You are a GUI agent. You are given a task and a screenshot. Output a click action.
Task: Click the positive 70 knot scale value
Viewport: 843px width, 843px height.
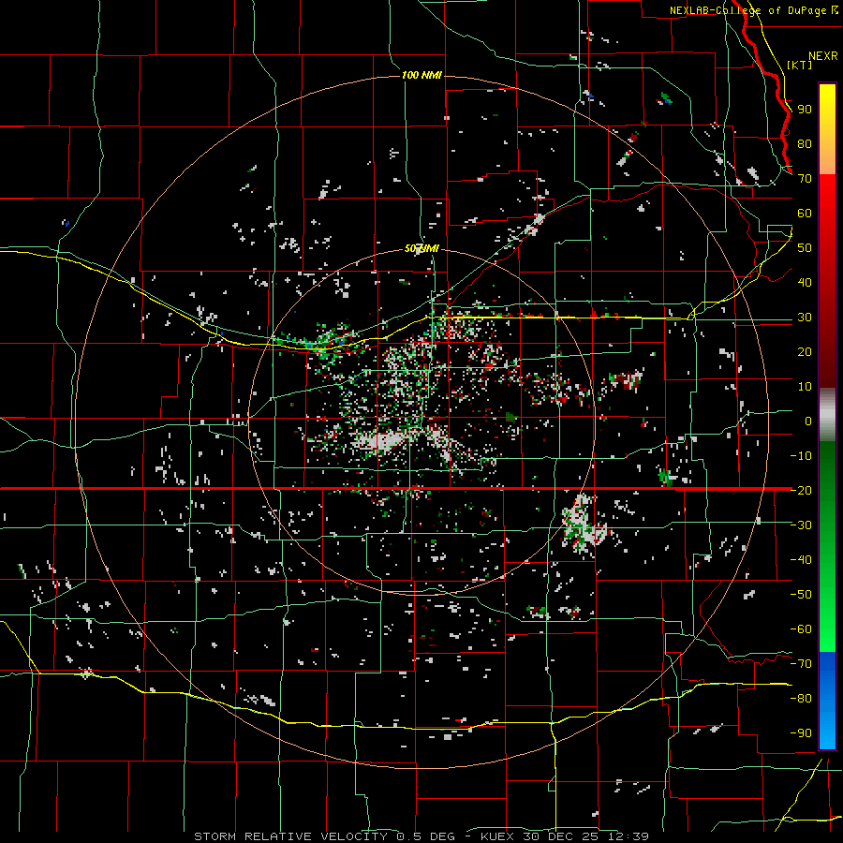point(805,179)
